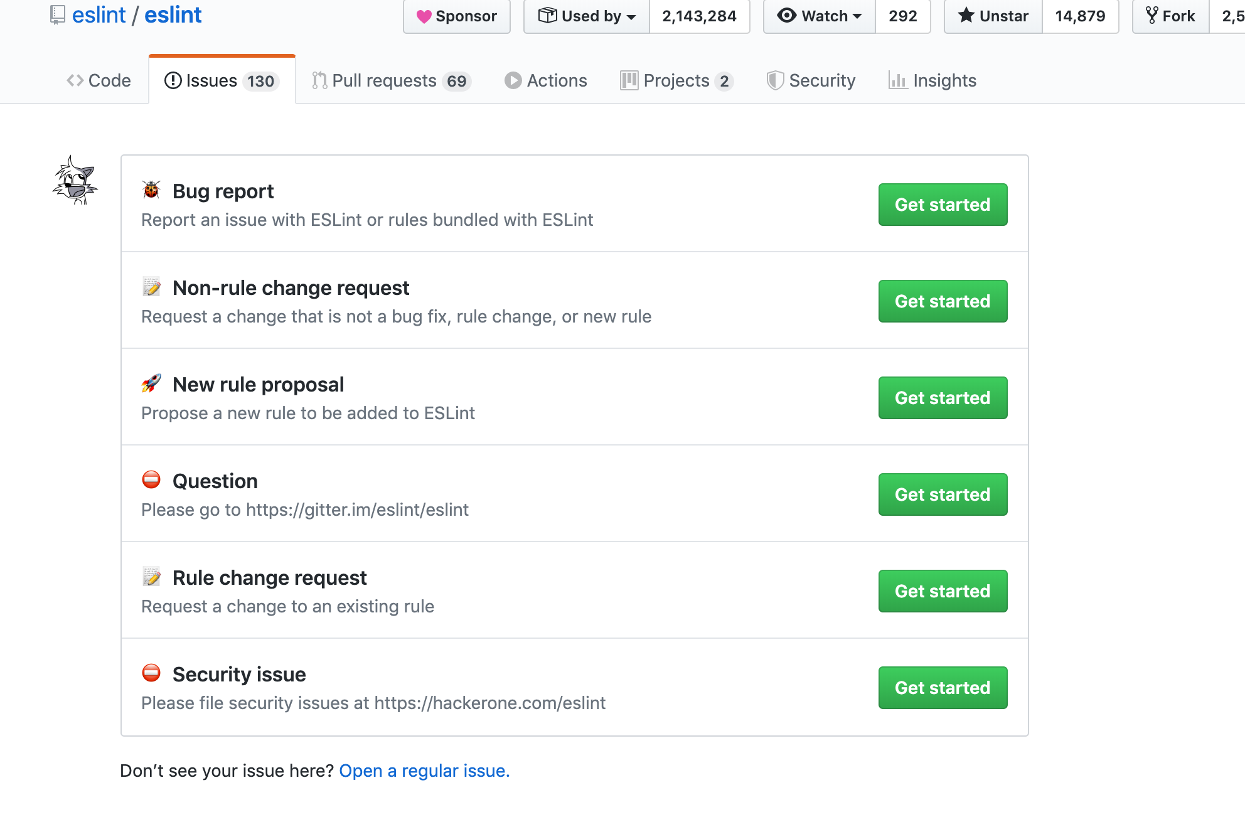The image size is (1245, 822).
Task: Click the repository book icon beside eslint
Action: [x=58, y=14]
